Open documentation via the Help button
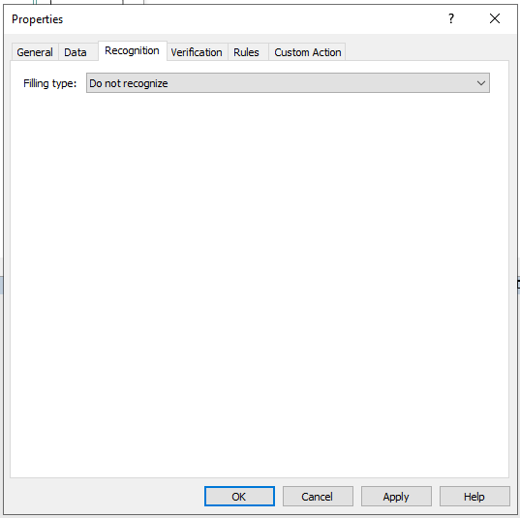Screen dimensions: 520x518 [x=474, y=496]
